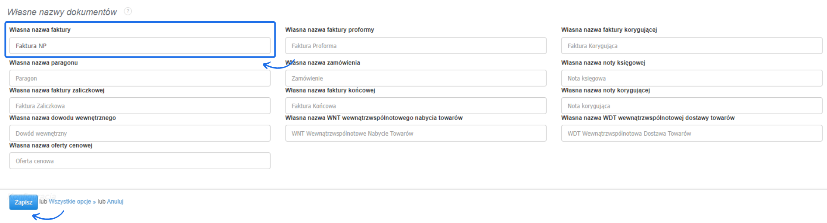This screenshot has width=827, height=223.
Task: Click the Własna nazwa paragonu label
Action: [44, 63]
